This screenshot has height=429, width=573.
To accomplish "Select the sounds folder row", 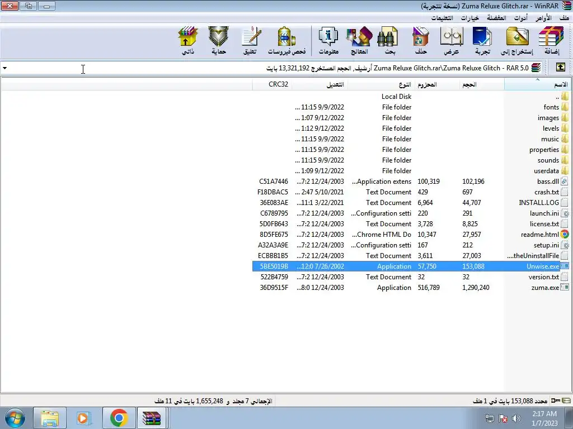I will [411, 160].
